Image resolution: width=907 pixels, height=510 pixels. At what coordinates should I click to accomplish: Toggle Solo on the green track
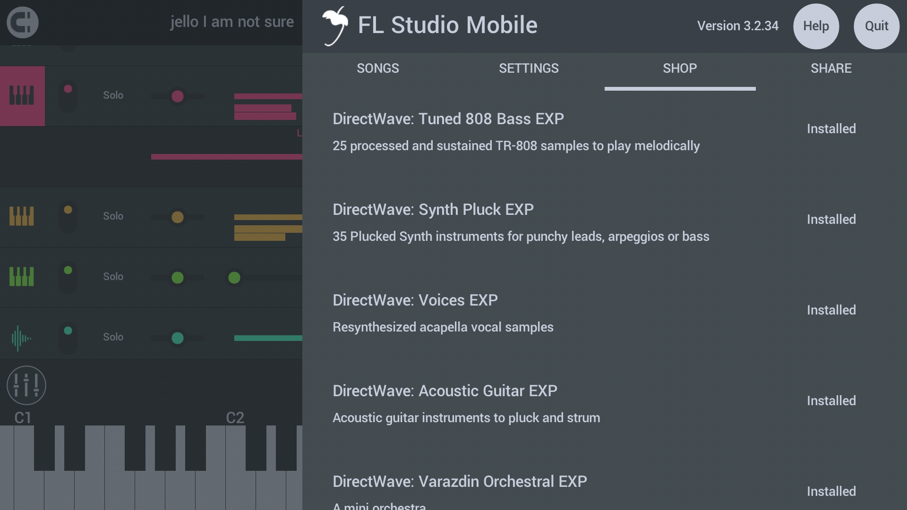coord(113,276)
